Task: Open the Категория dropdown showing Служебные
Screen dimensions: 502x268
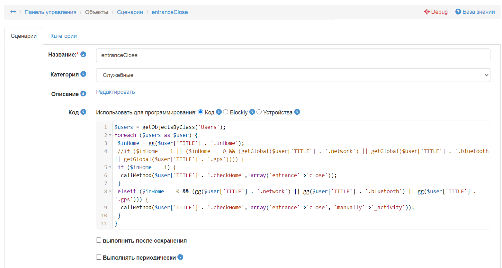Action: tap(293, 75)
